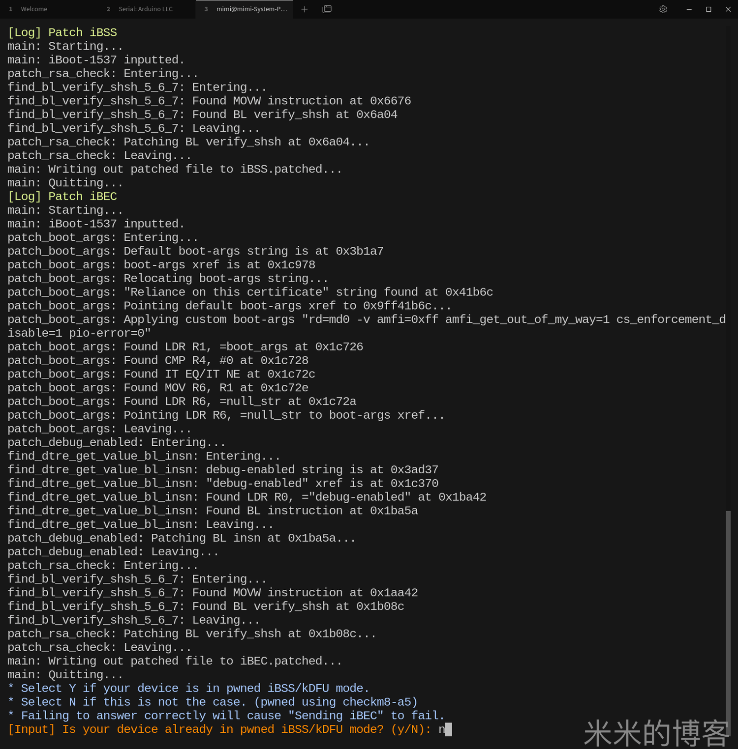
Task: Open the Serial: Arduino LLC tab
Action: (x=145, y=9)
